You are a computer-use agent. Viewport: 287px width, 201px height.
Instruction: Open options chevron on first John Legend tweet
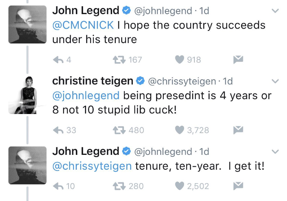tap(275, 11)
